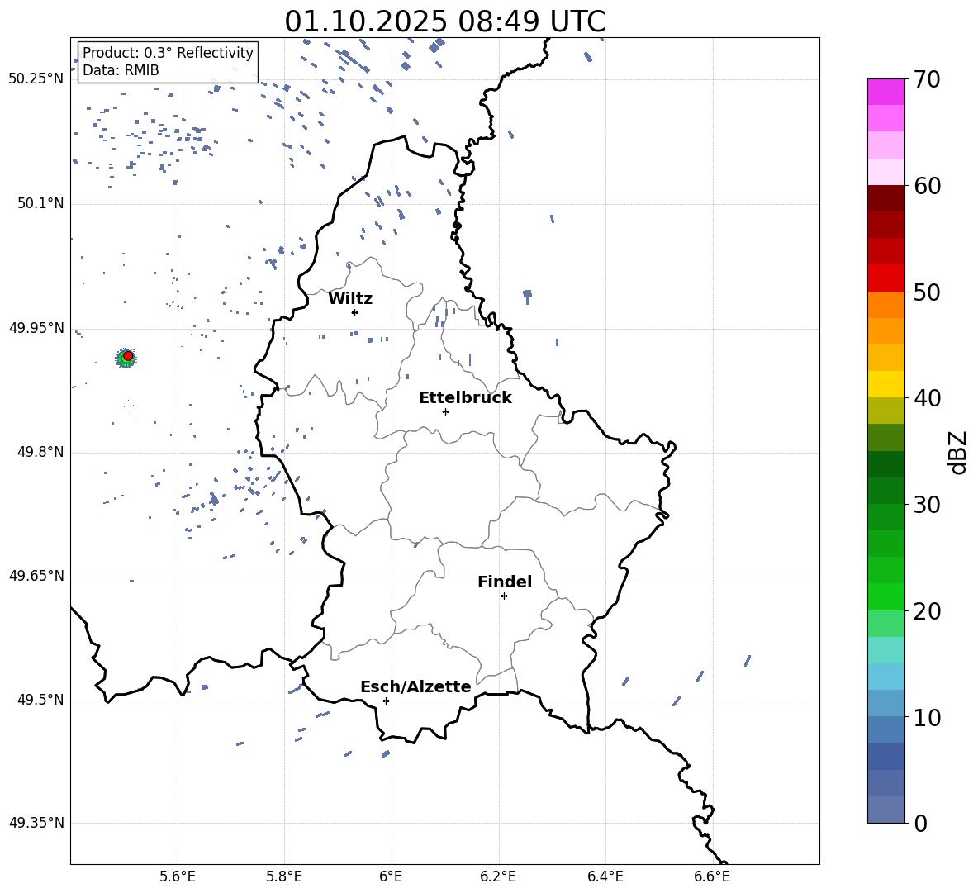Click the 5.8°E longitude label
This screenshot has height=893, width=978.
284,876
